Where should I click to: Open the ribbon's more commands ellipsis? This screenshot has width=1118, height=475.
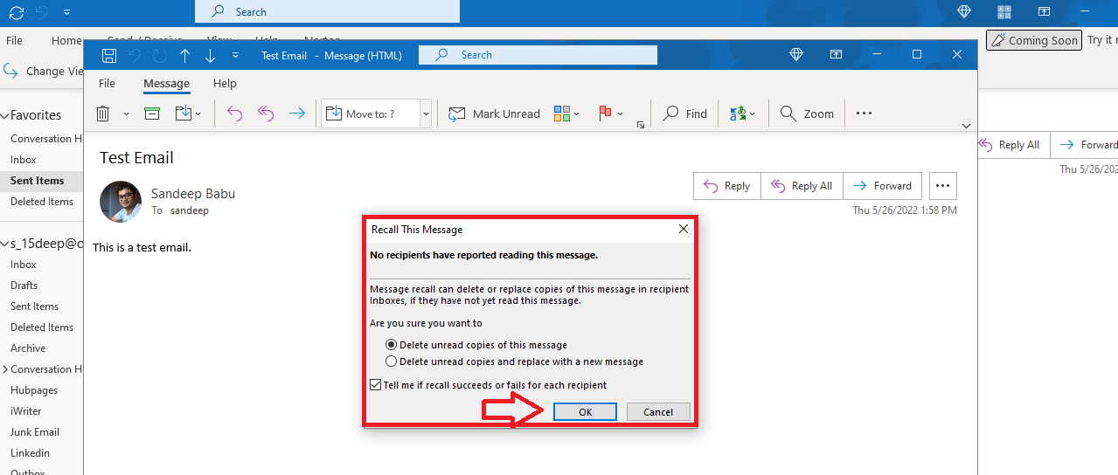[x=864, y=114]
